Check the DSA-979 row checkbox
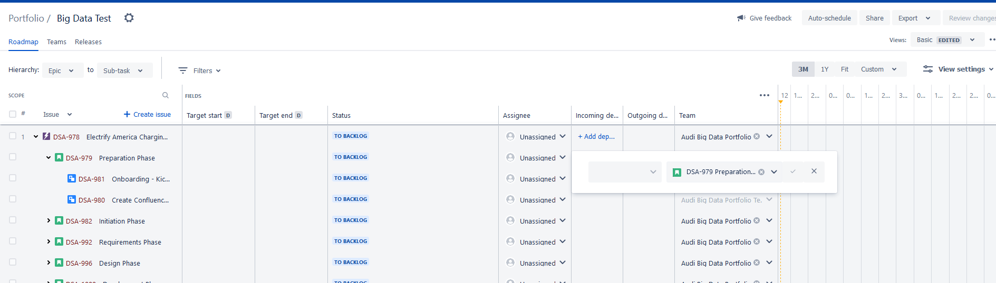Image resolution: width=996 pixels, height=283 pixels. click(x=13, y=157)
